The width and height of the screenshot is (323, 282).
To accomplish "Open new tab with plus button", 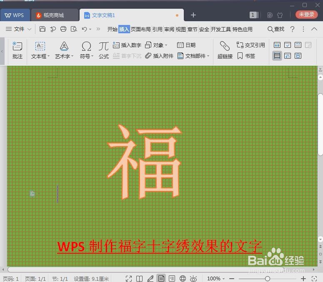I will pyautogui.click(x=193, y=15).
